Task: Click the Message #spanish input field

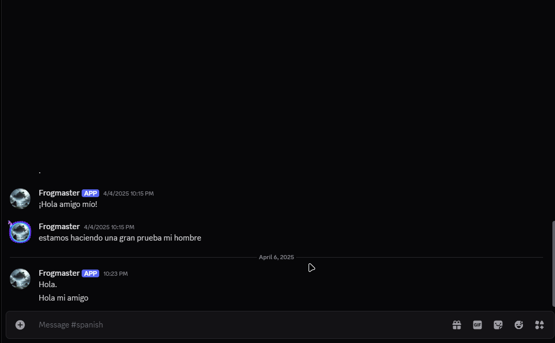Action: click(233, 325)
